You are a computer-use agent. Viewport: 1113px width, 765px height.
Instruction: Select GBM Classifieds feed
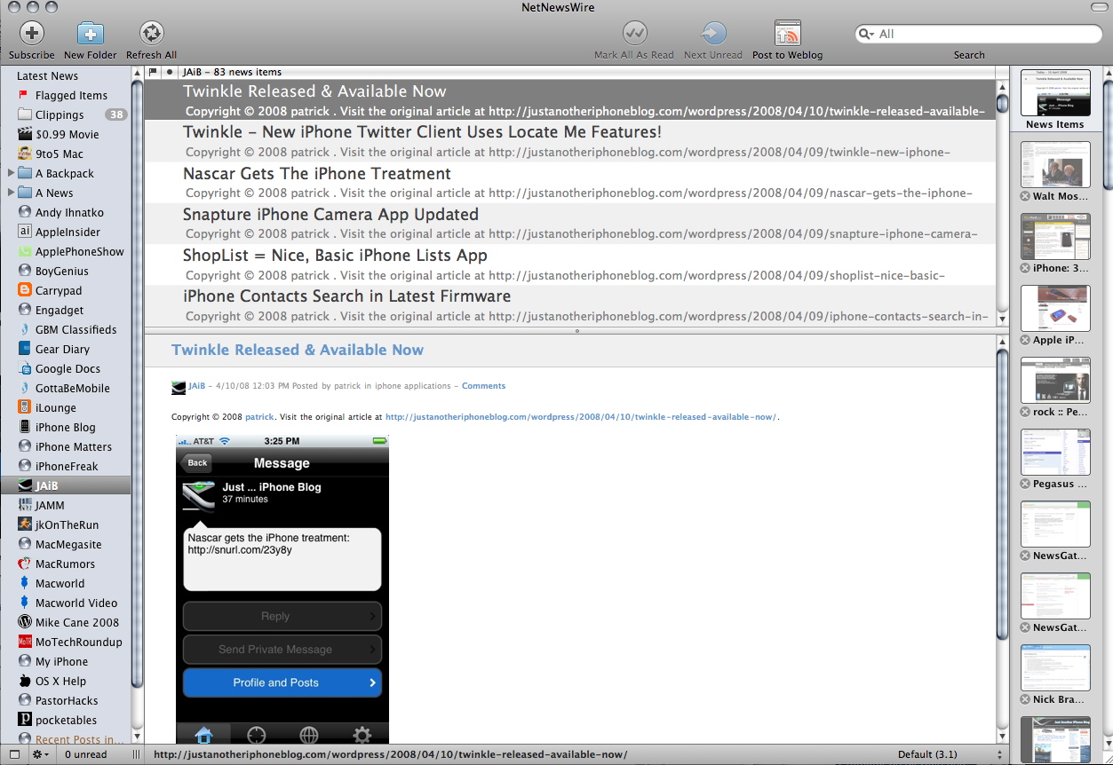(x=76, y=329)
